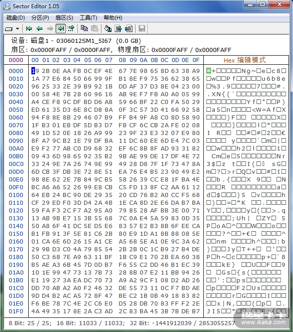Select byte A9 at the end of row 0000

[196, 71]
